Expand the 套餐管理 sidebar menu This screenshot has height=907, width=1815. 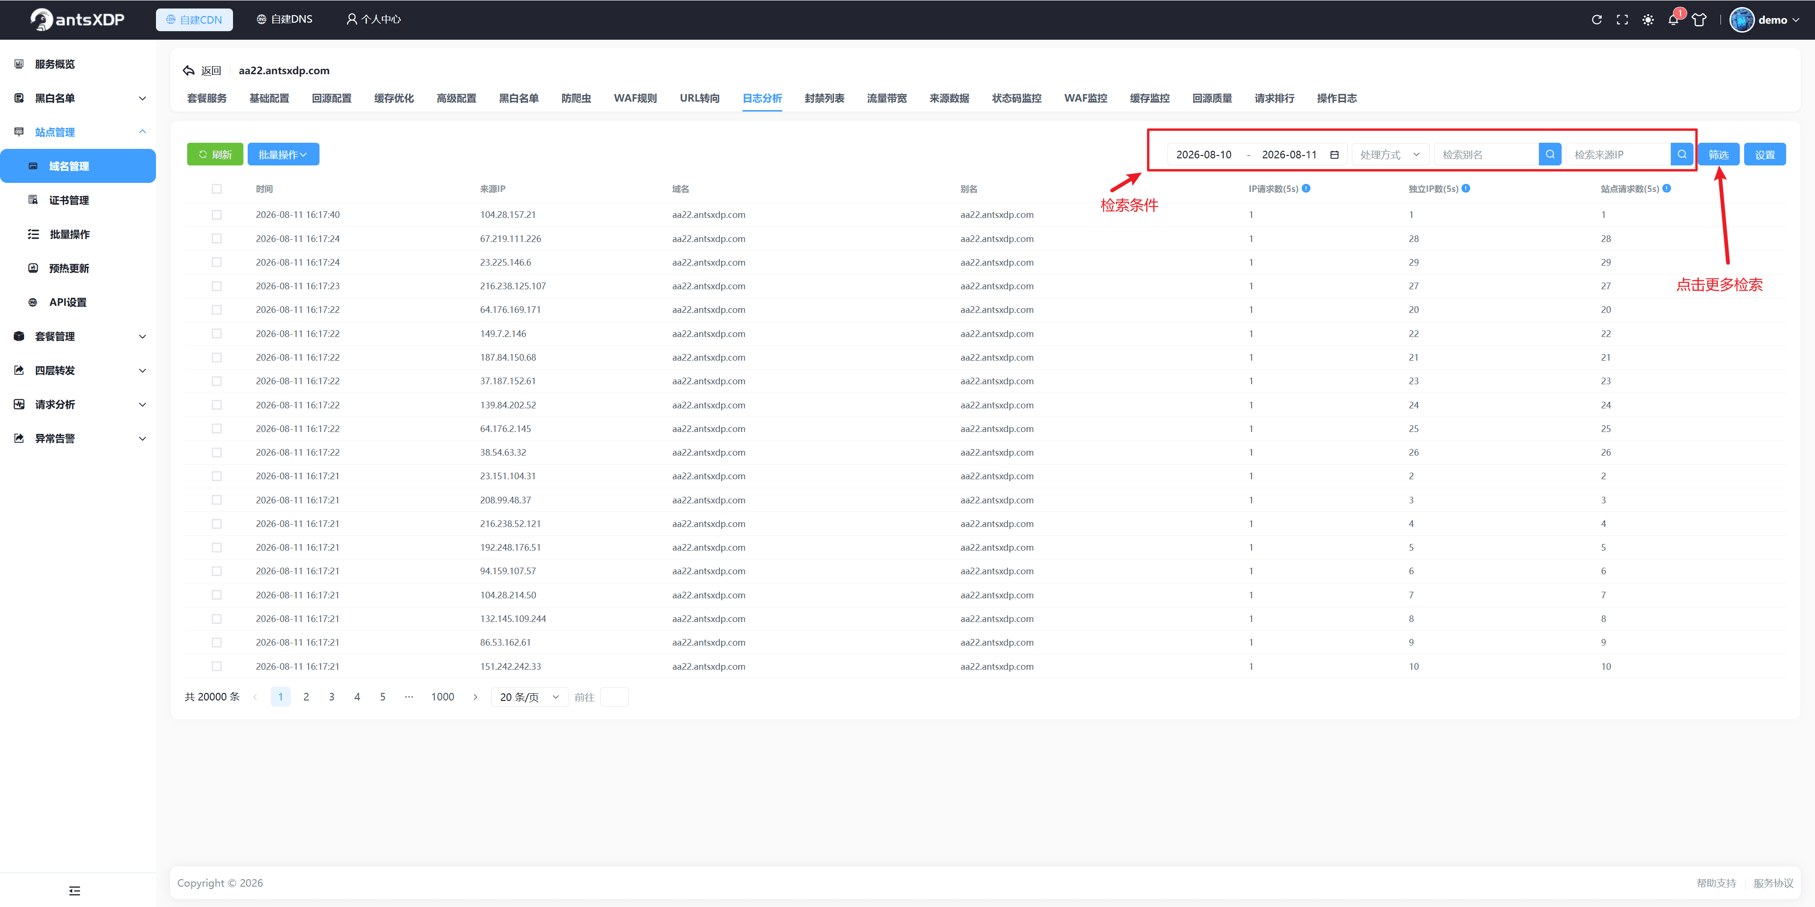tap(78, 336)
